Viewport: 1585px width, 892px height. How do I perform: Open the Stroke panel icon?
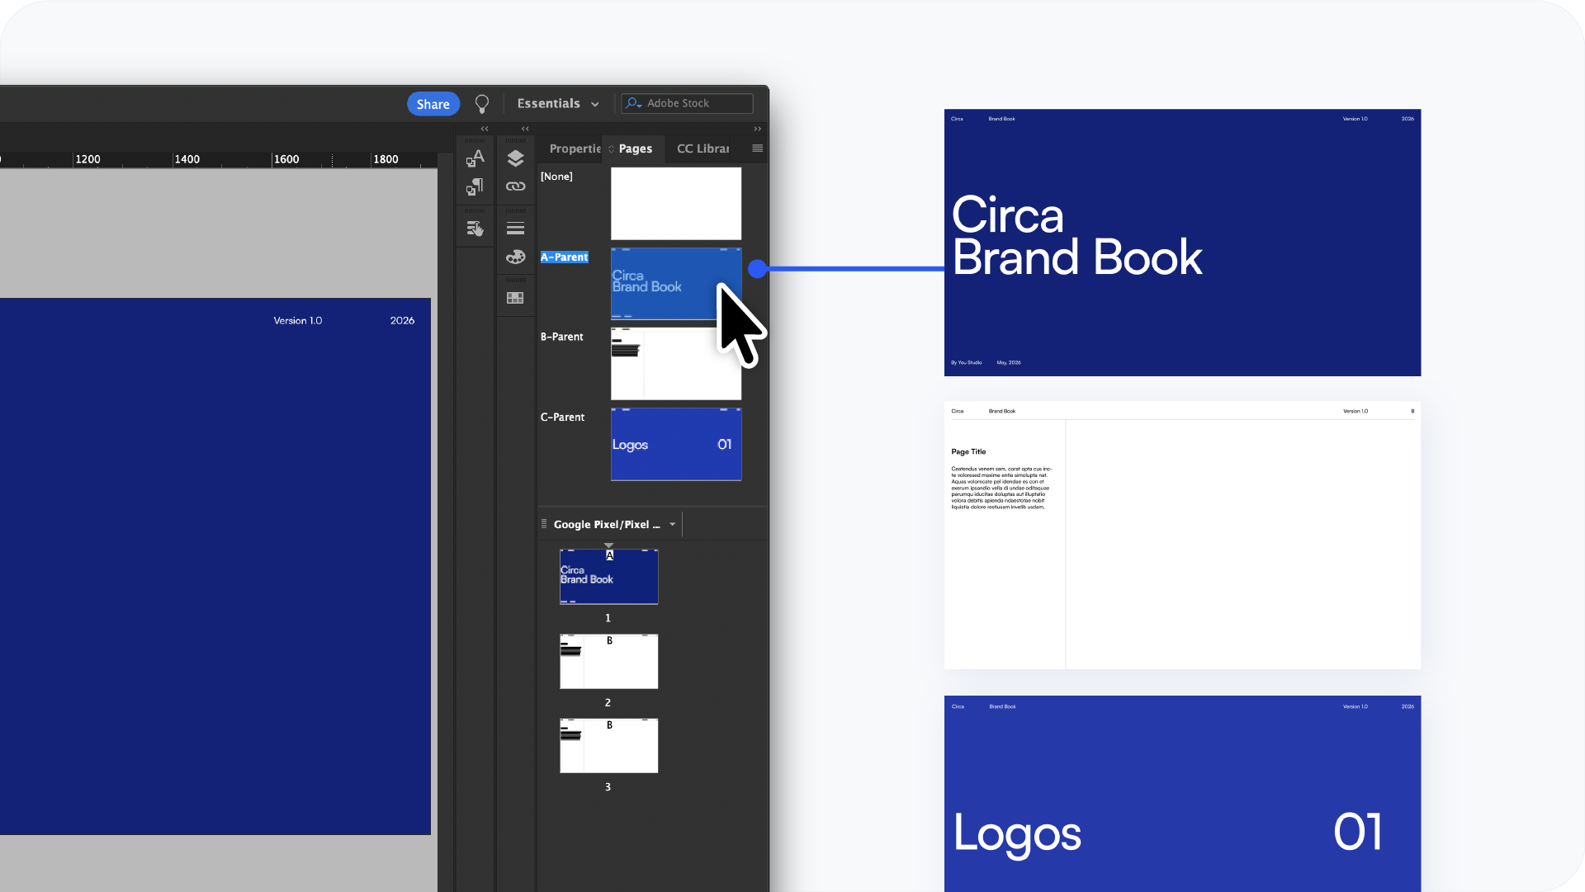pyautogui.click(x=515, y=229)
